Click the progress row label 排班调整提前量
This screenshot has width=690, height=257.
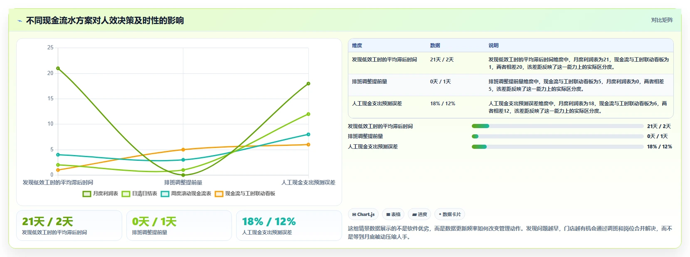pos(365,136)
